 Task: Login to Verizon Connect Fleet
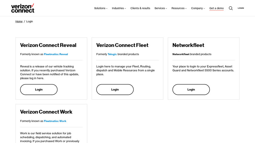coord(115,89)
